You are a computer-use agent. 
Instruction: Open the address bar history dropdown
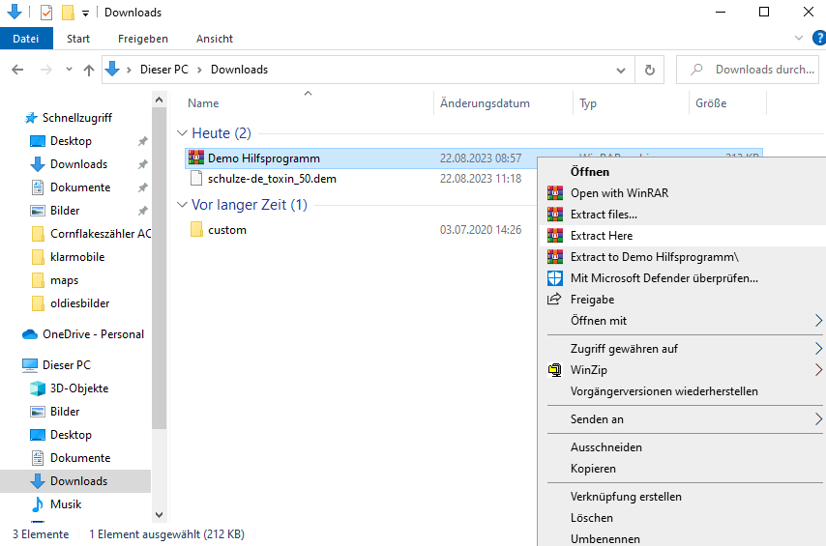coord(622,70)
